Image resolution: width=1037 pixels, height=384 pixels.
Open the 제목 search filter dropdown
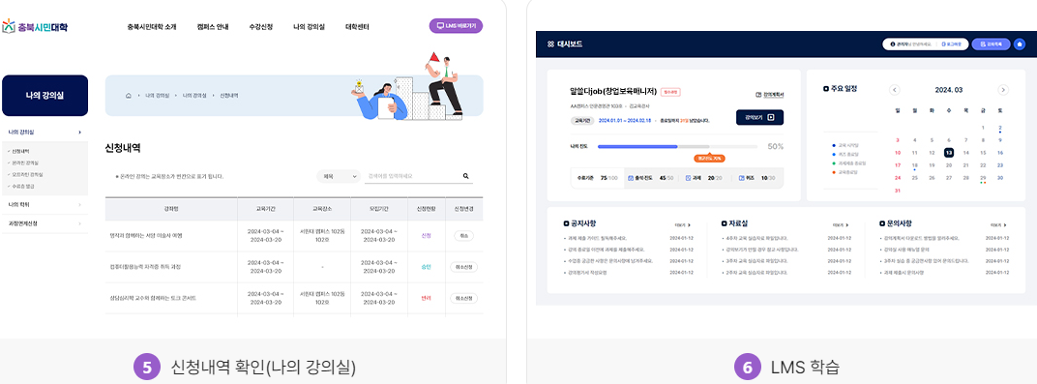pos(338,176)
